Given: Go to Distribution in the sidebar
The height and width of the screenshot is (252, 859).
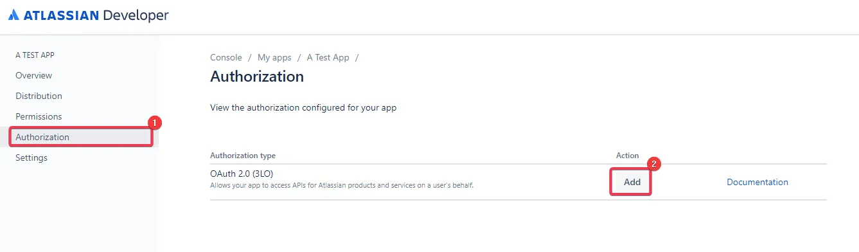Looking at the screenshot, I should [39, 96].
